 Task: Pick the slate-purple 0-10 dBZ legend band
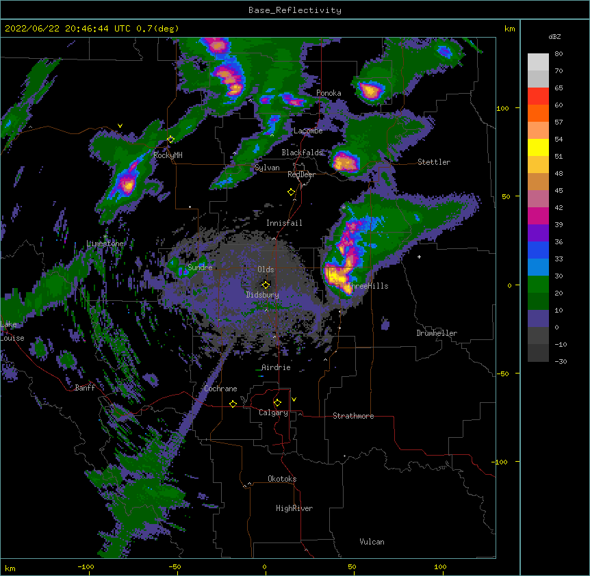[x=538, y=319]
